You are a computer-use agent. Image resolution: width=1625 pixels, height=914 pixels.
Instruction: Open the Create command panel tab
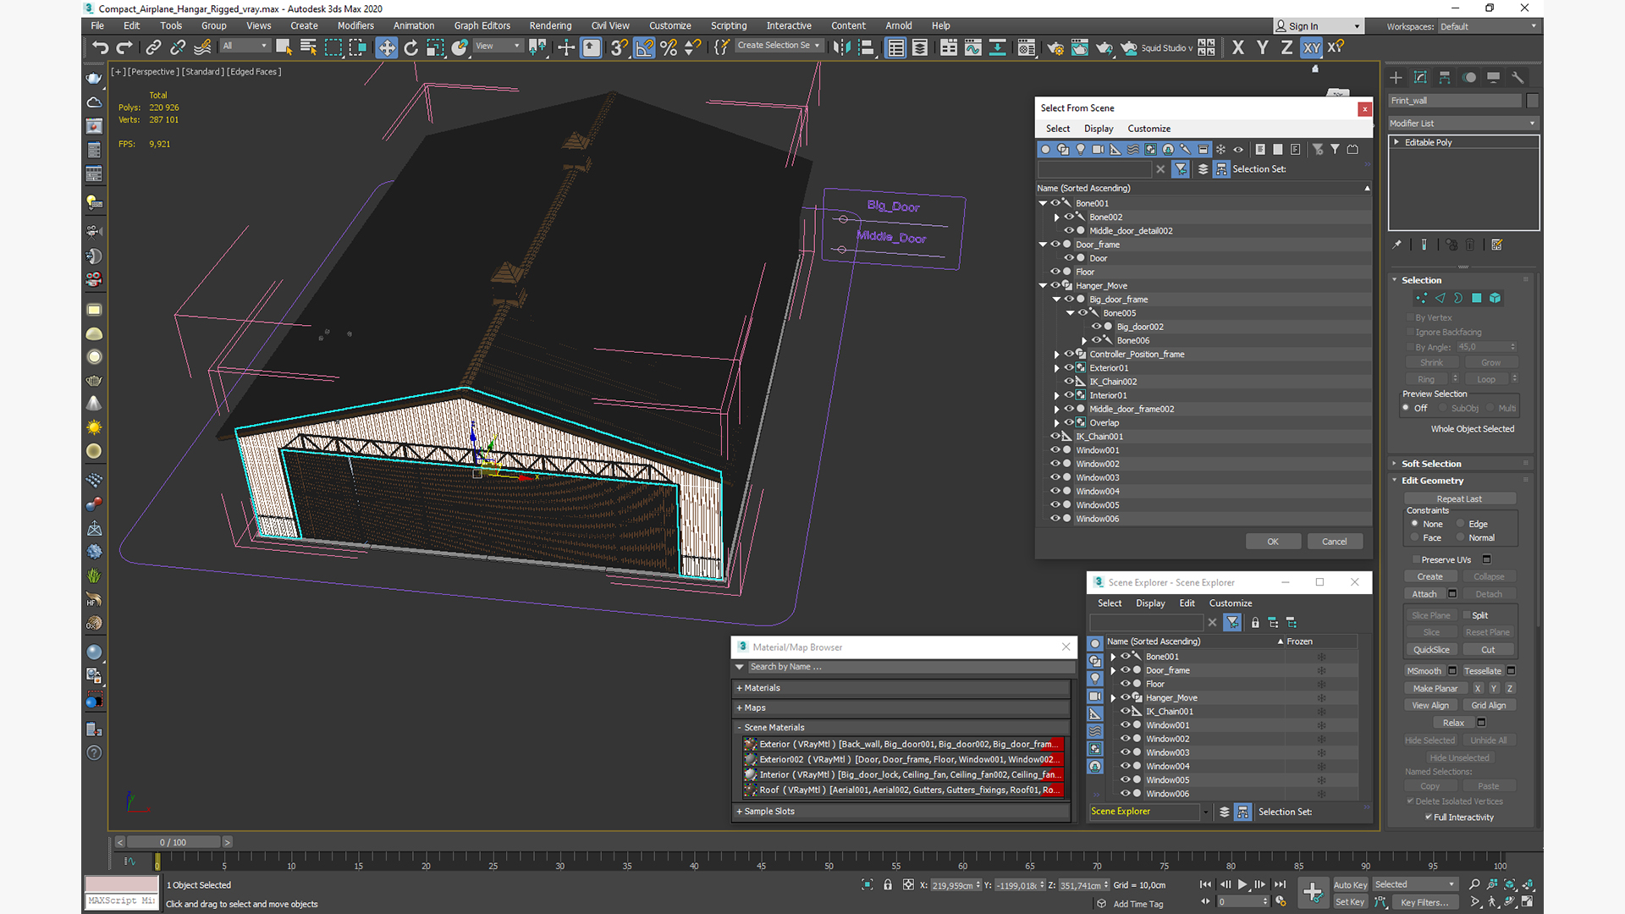1396,77
